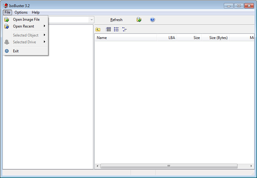Click the scrollbar left arrow

(x=97, y=166)
